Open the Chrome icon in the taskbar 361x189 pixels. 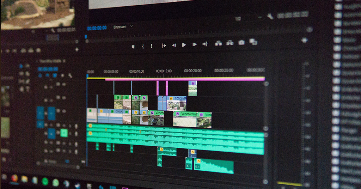pos(14,178)
